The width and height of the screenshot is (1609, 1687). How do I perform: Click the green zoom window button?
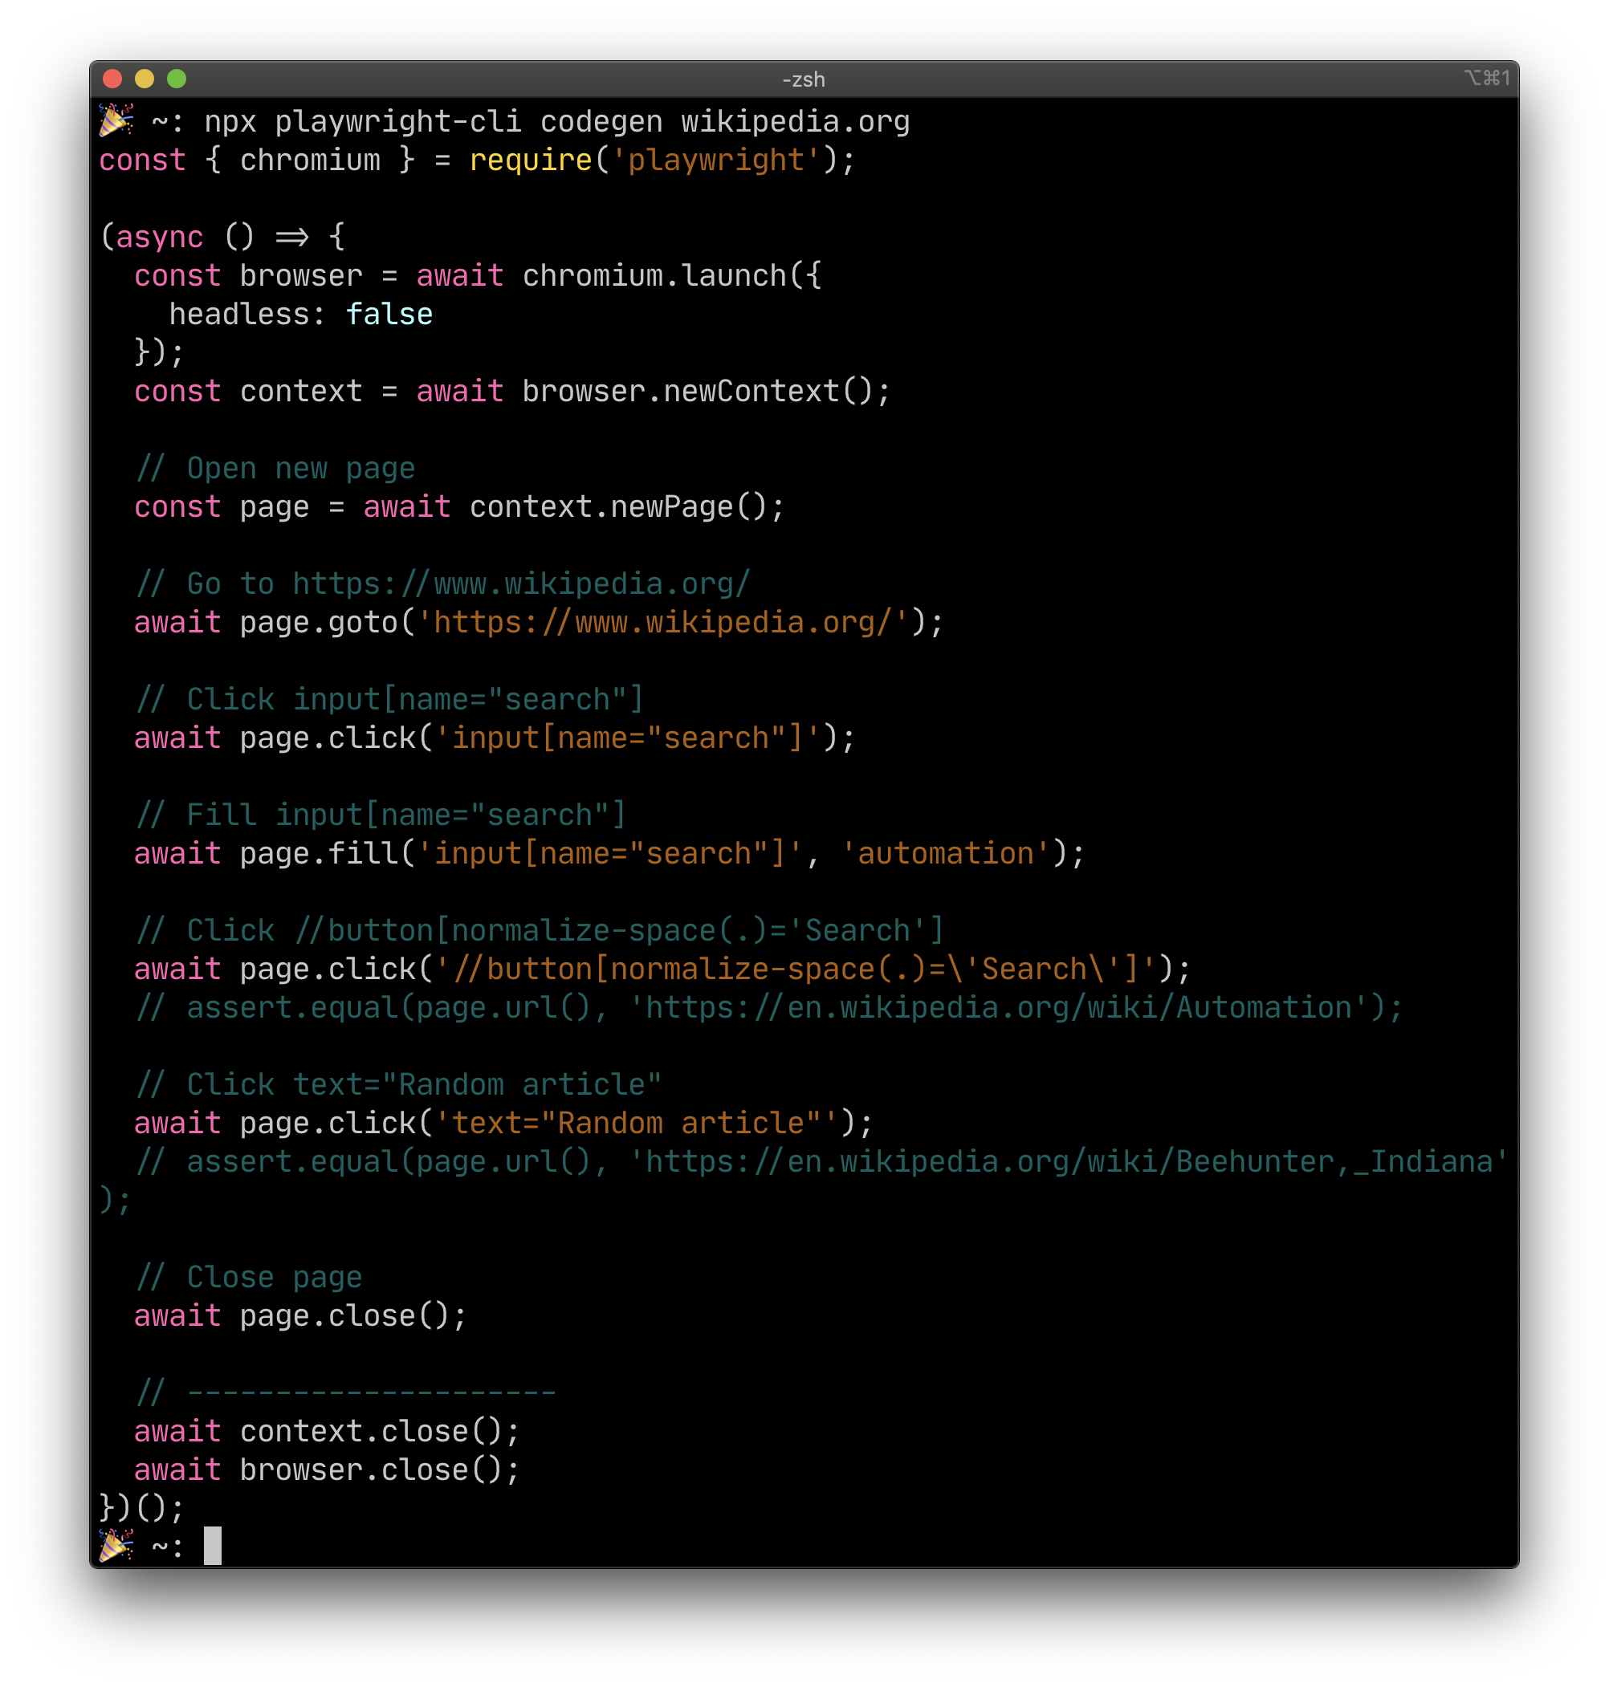(x=177, y=79)
